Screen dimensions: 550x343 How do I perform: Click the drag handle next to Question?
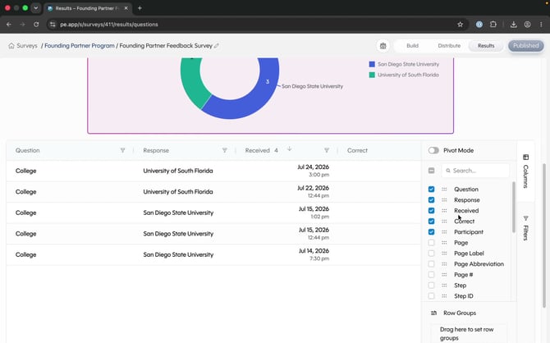[444, 190]
